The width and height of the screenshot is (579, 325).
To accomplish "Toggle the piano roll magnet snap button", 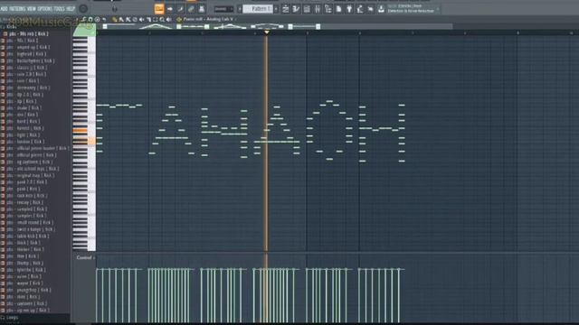I will click(90, 20).
